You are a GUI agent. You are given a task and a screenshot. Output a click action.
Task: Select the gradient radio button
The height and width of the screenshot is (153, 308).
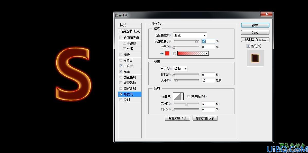tap(174, 53)
